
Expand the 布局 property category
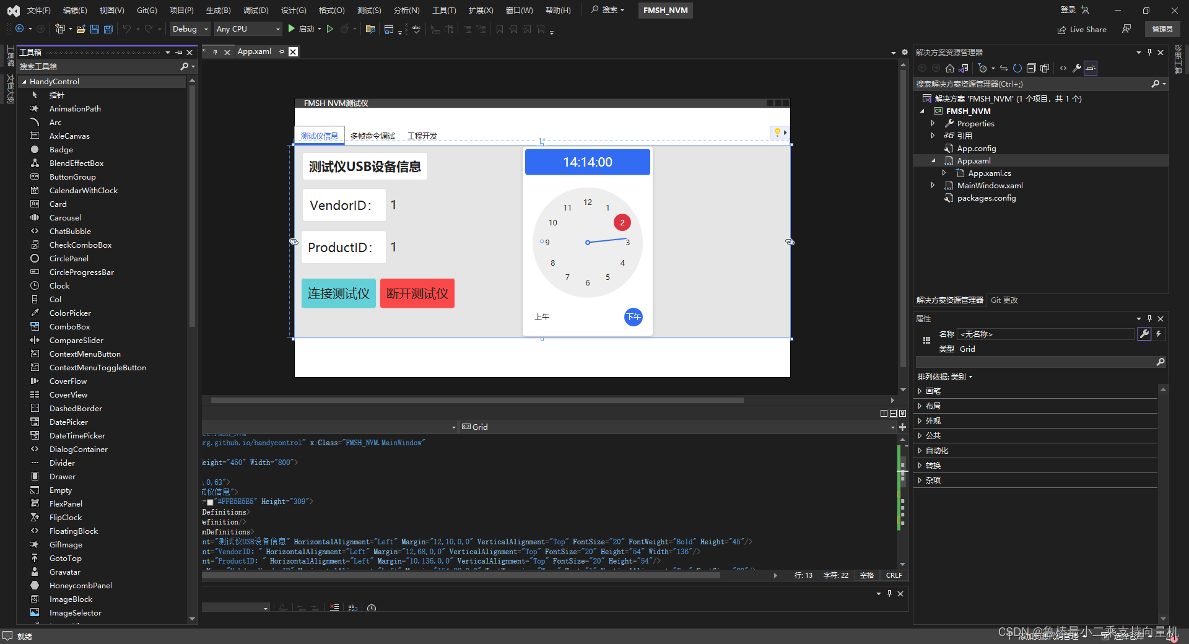[x=920, y=406]
